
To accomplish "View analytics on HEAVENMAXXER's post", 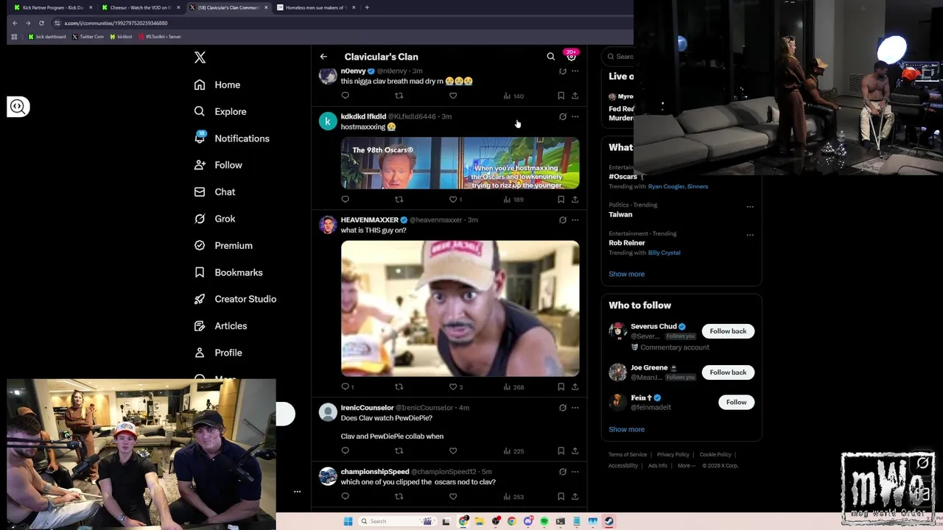I will point(513,387).
